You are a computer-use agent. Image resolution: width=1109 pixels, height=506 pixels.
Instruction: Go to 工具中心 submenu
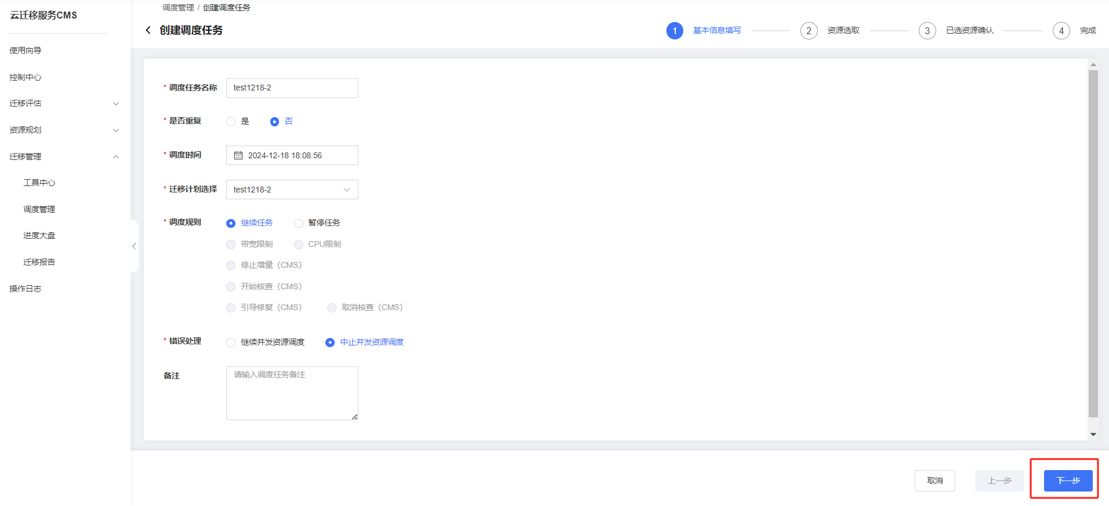click(39, 183)
